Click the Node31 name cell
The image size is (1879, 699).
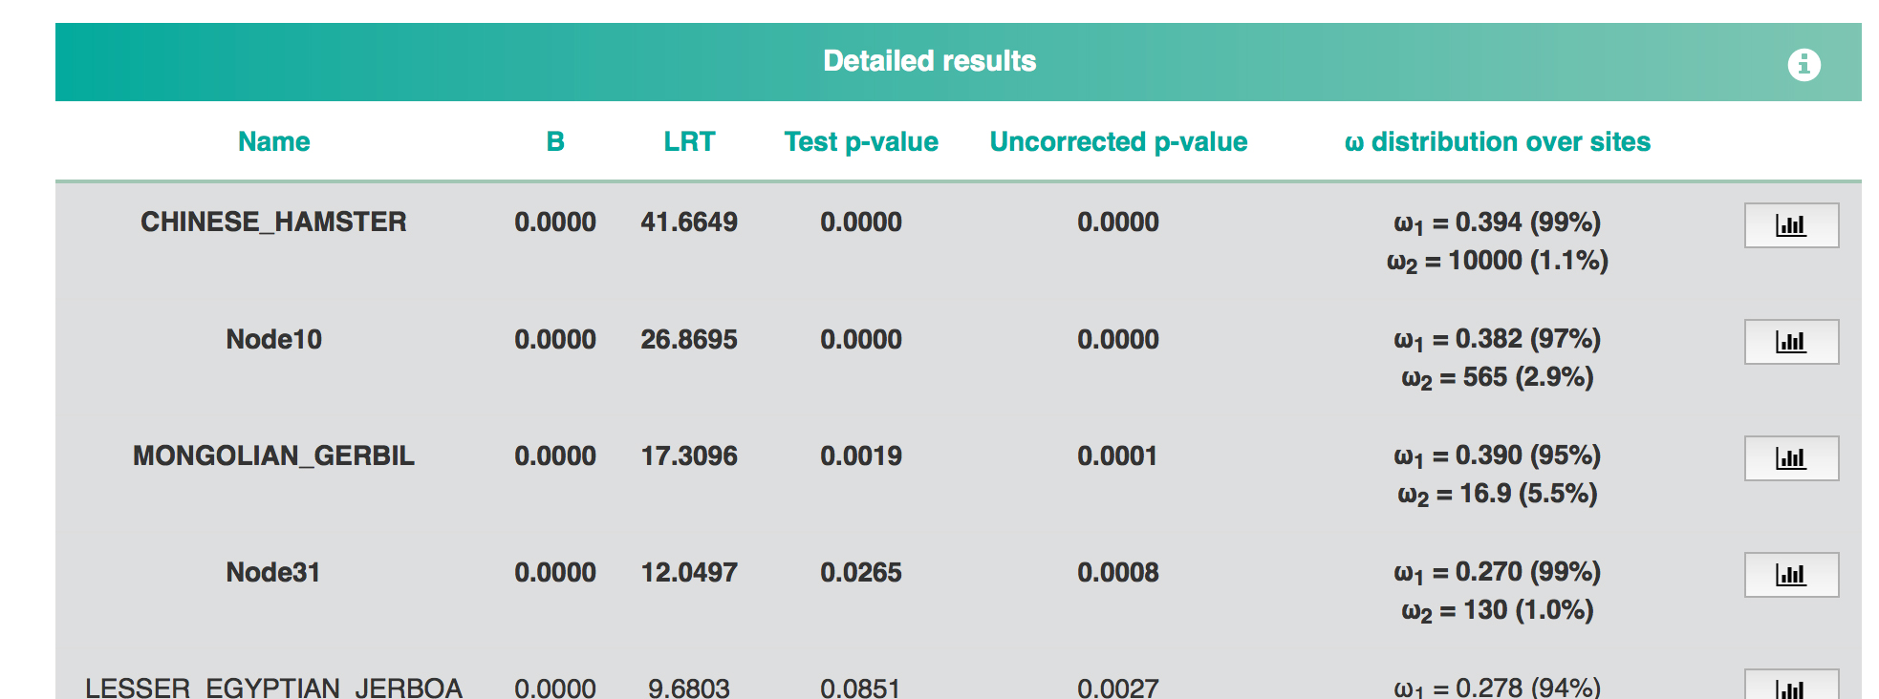272,572
